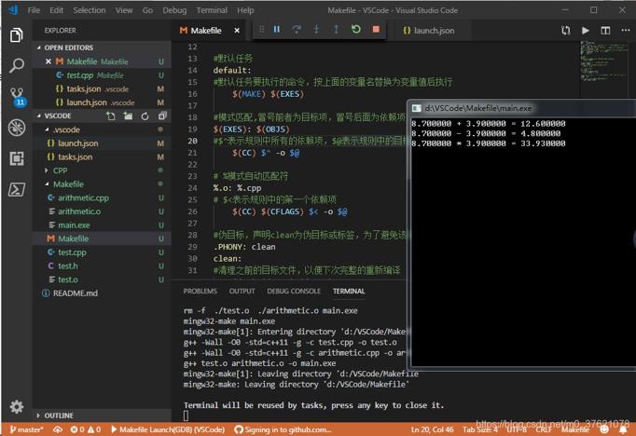Click Makefile Launch(GDB) in status bar

coord(168,429)
